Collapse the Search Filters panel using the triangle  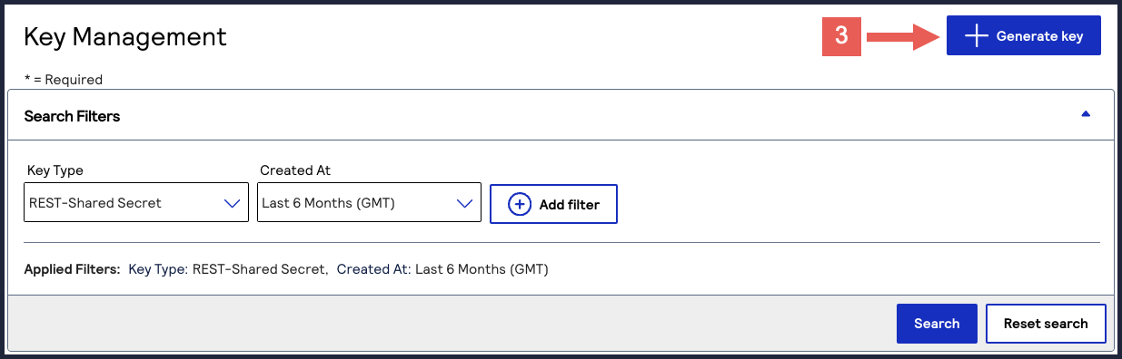1086,114
